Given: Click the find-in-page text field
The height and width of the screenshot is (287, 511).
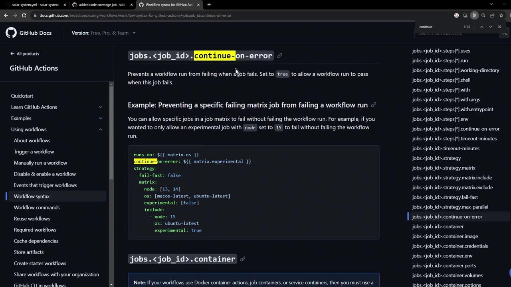Looking at the screenshot, I should [x=439, y=27].
